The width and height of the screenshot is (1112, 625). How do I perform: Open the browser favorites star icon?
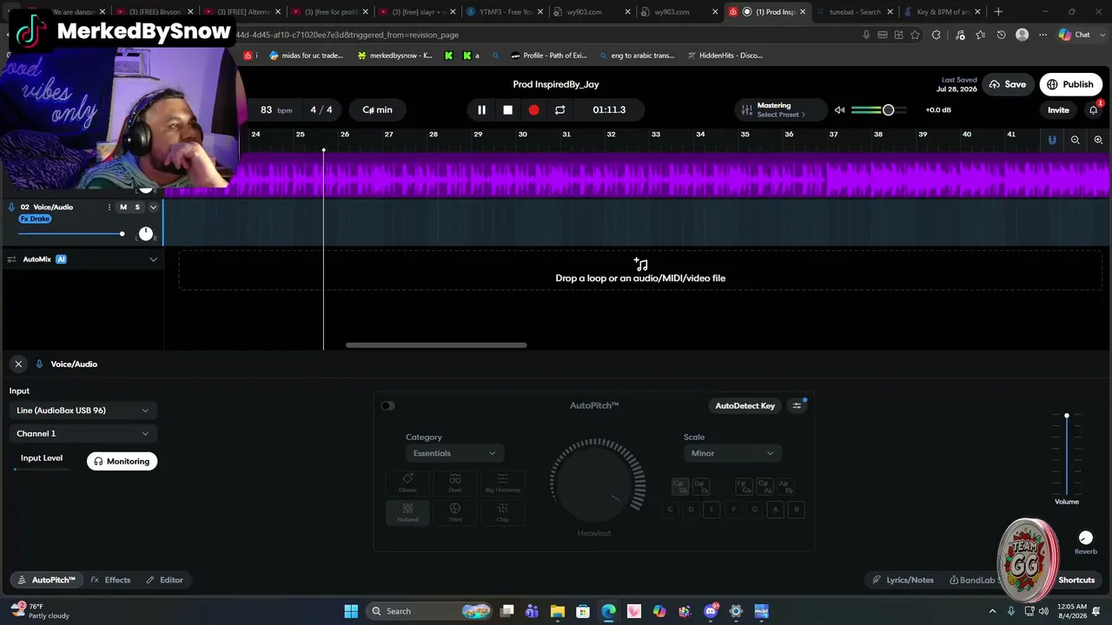pos(915,35)
